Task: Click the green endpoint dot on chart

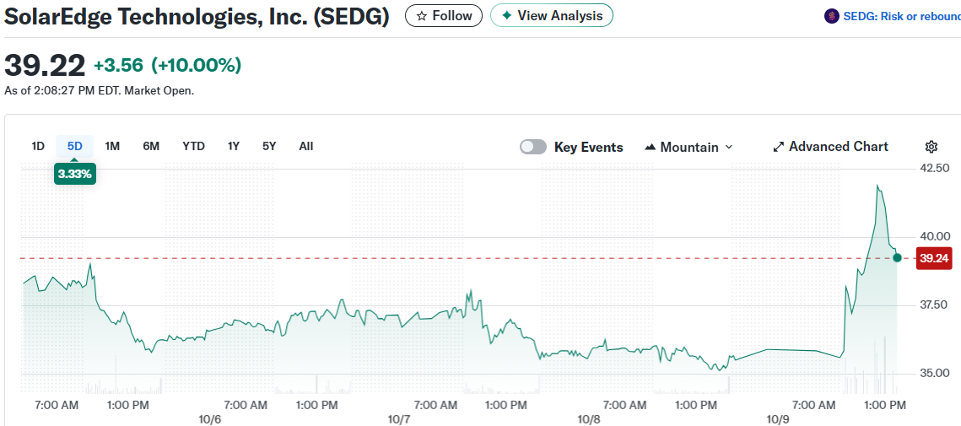Action: click(x=897, y=257)
